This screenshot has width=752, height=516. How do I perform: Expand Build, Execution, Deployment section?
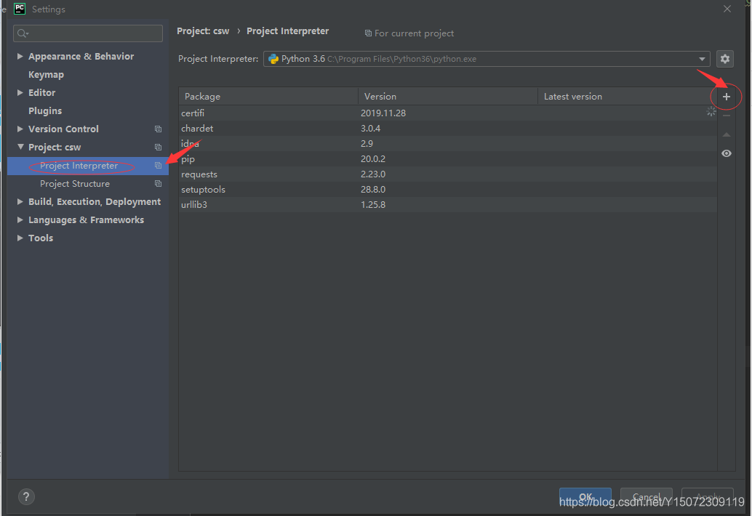[20, 202]
